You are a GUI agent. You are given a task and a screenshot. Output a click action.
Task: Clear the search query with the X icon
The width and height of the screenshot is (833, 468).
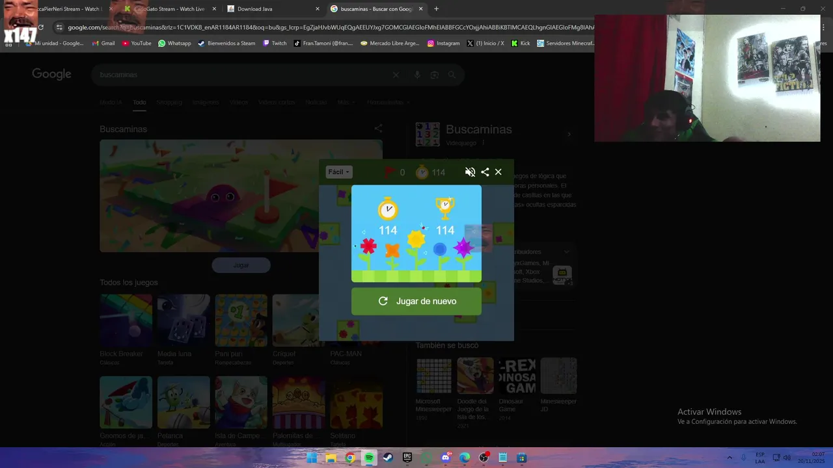(396, 75)
